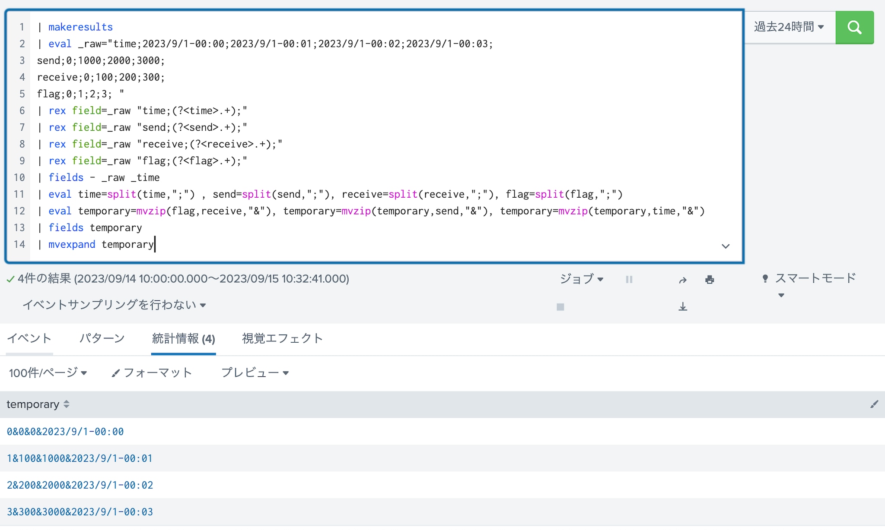Pause the search job
Screen dimensions: 885x530
click(x=629, y=280)
